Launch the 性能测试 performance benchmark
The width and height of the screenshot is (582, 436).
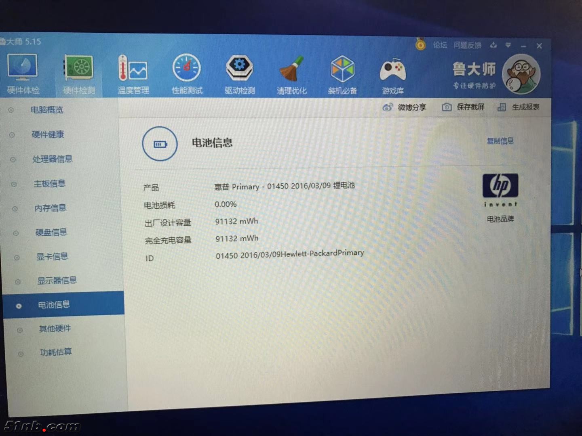tap(187, 75)
